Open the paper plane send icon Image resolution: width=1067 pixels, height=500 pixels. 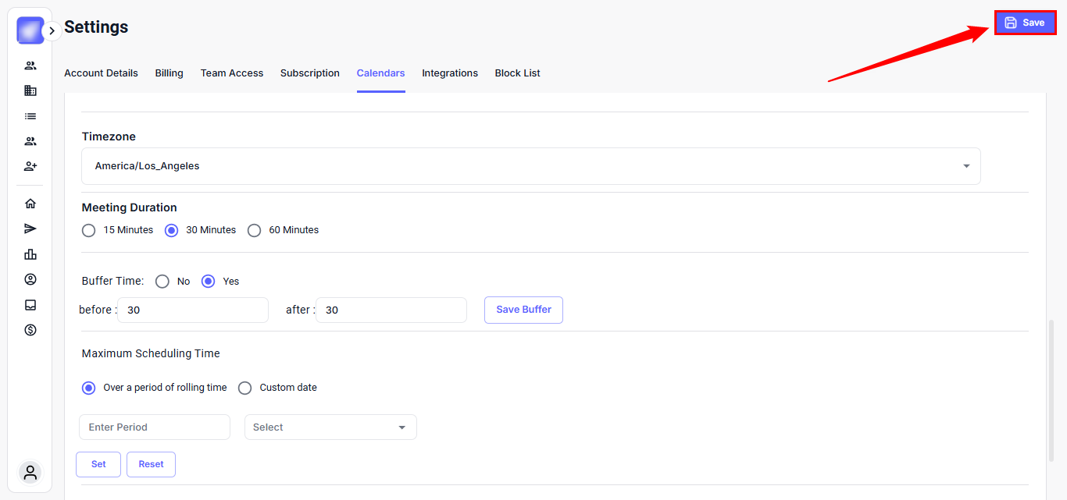tap(30, 229)
